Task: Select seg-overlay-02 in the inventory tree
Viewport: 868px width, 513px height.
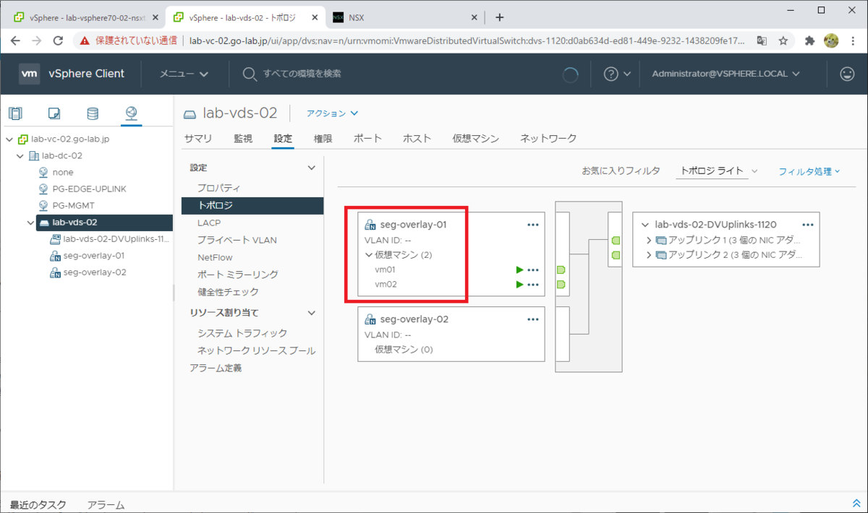Action: [x=95, y=272]
